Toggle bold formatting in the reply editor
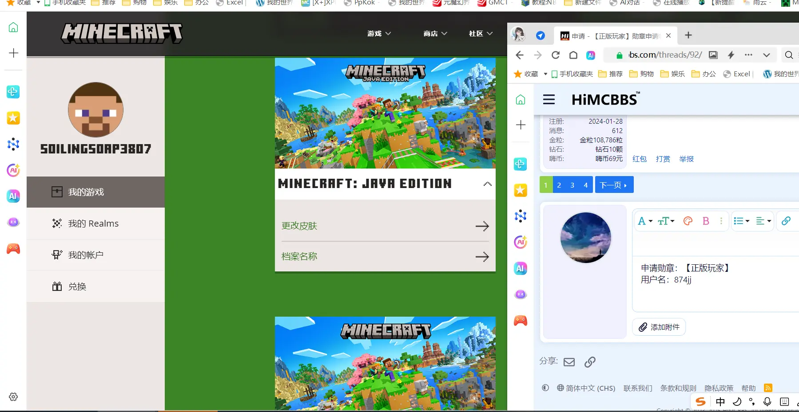This screenshot has height=412, width=799. [x=705, y=221]
